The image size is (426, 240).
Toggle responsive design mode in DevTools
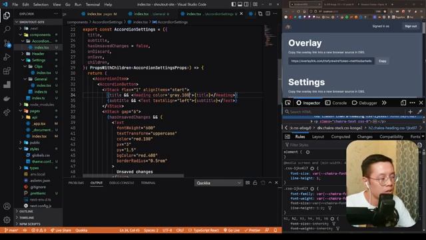(x=403, y=103)
